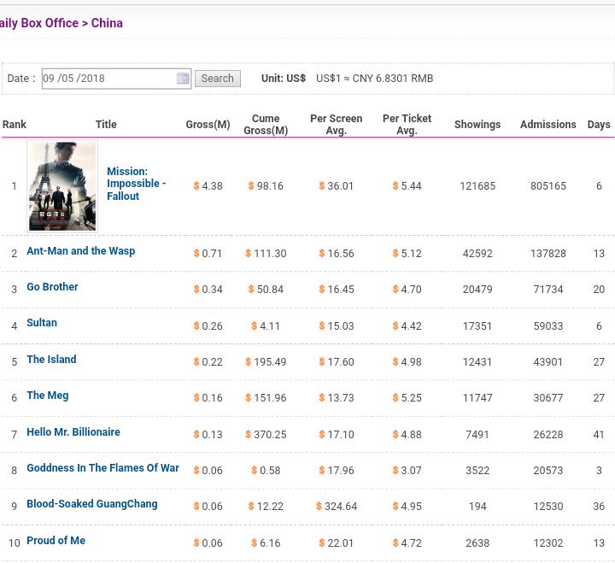The image size is (615, 563).
Task: Select The Island showings 12431
Action: pos(477,362)
